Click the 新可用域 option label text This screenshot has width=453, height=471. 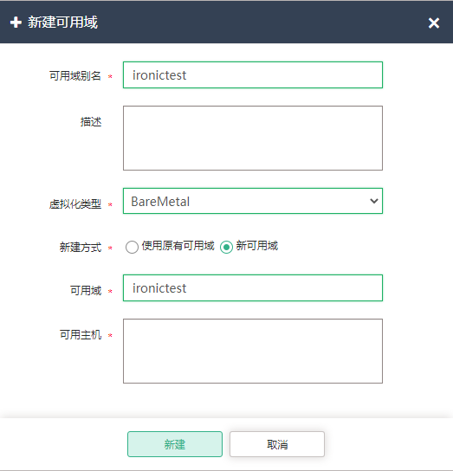tap(257, 246)
